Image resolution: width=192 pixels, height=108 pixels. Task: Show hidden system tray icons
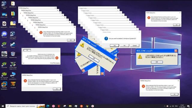pos(165,106)
